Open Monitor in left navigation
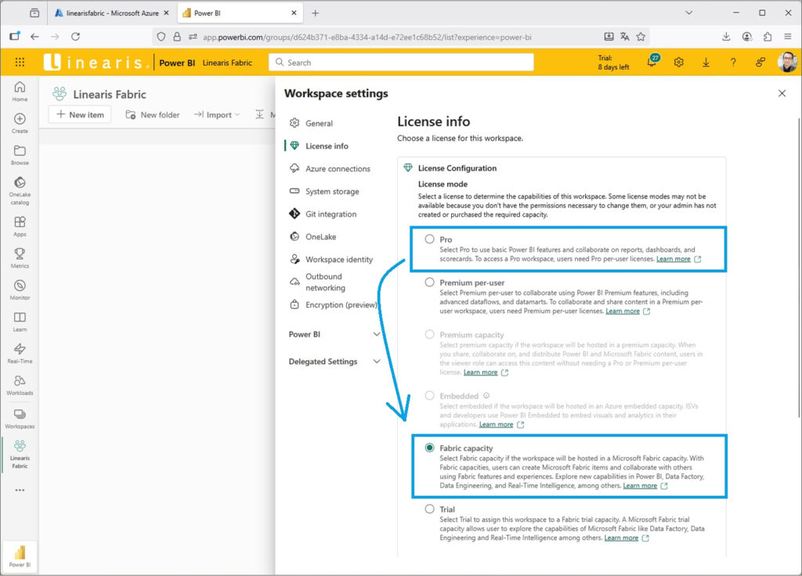The image size is (802, 576). [20, 290]
